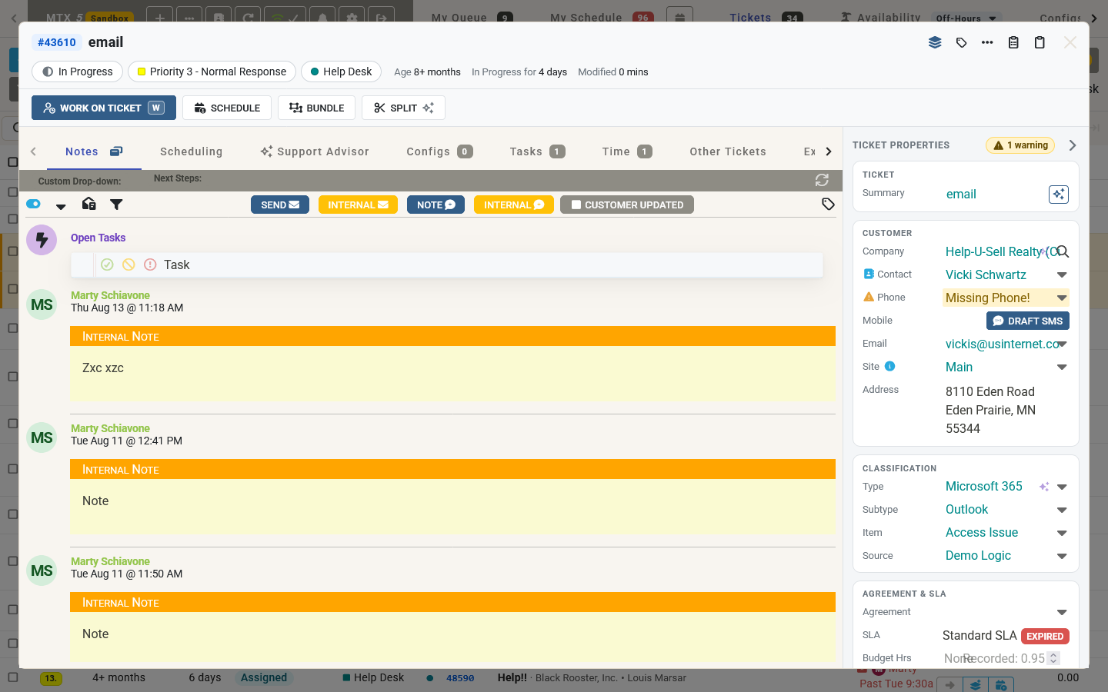Open the Item dropdown showing Access Issue
Viewport: 1108px width, 692px height.
[x=1062, y=533]
